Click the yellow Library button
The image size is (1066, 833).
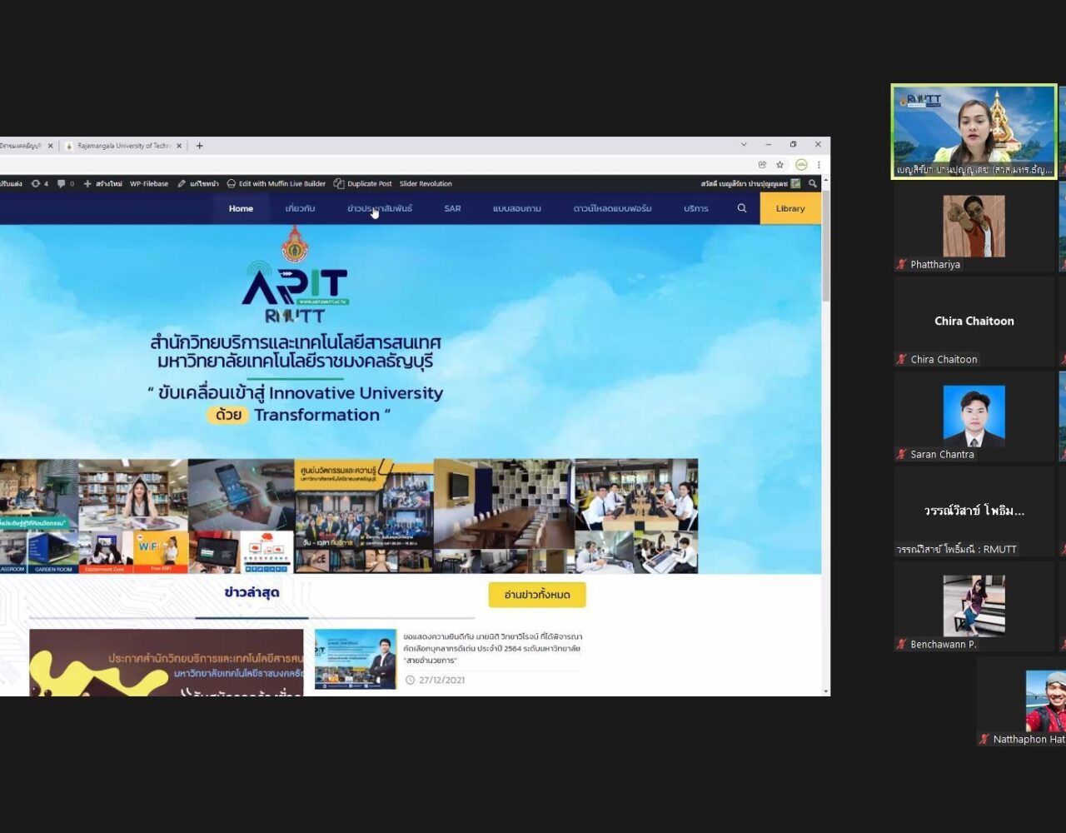(790, 208)
